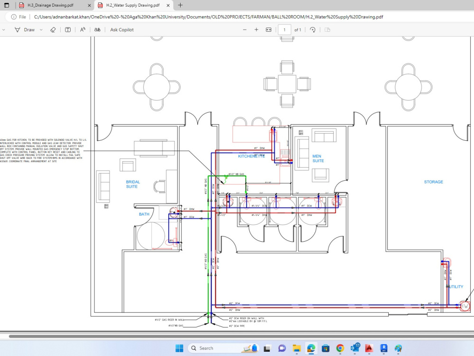Open Google Chrome from the taskbar
Viewport: 474px width, 356px height.
click(340, 348)
